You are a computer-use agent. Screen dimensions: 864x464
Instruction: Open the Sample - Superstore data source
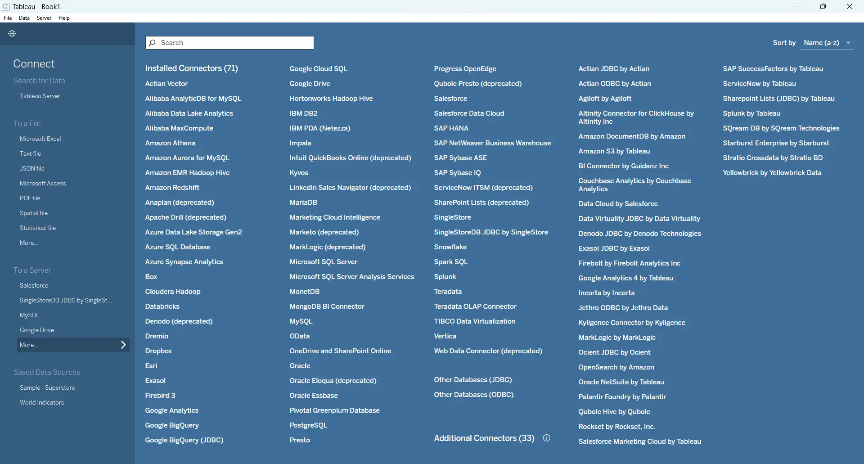[x=47, y=387]
